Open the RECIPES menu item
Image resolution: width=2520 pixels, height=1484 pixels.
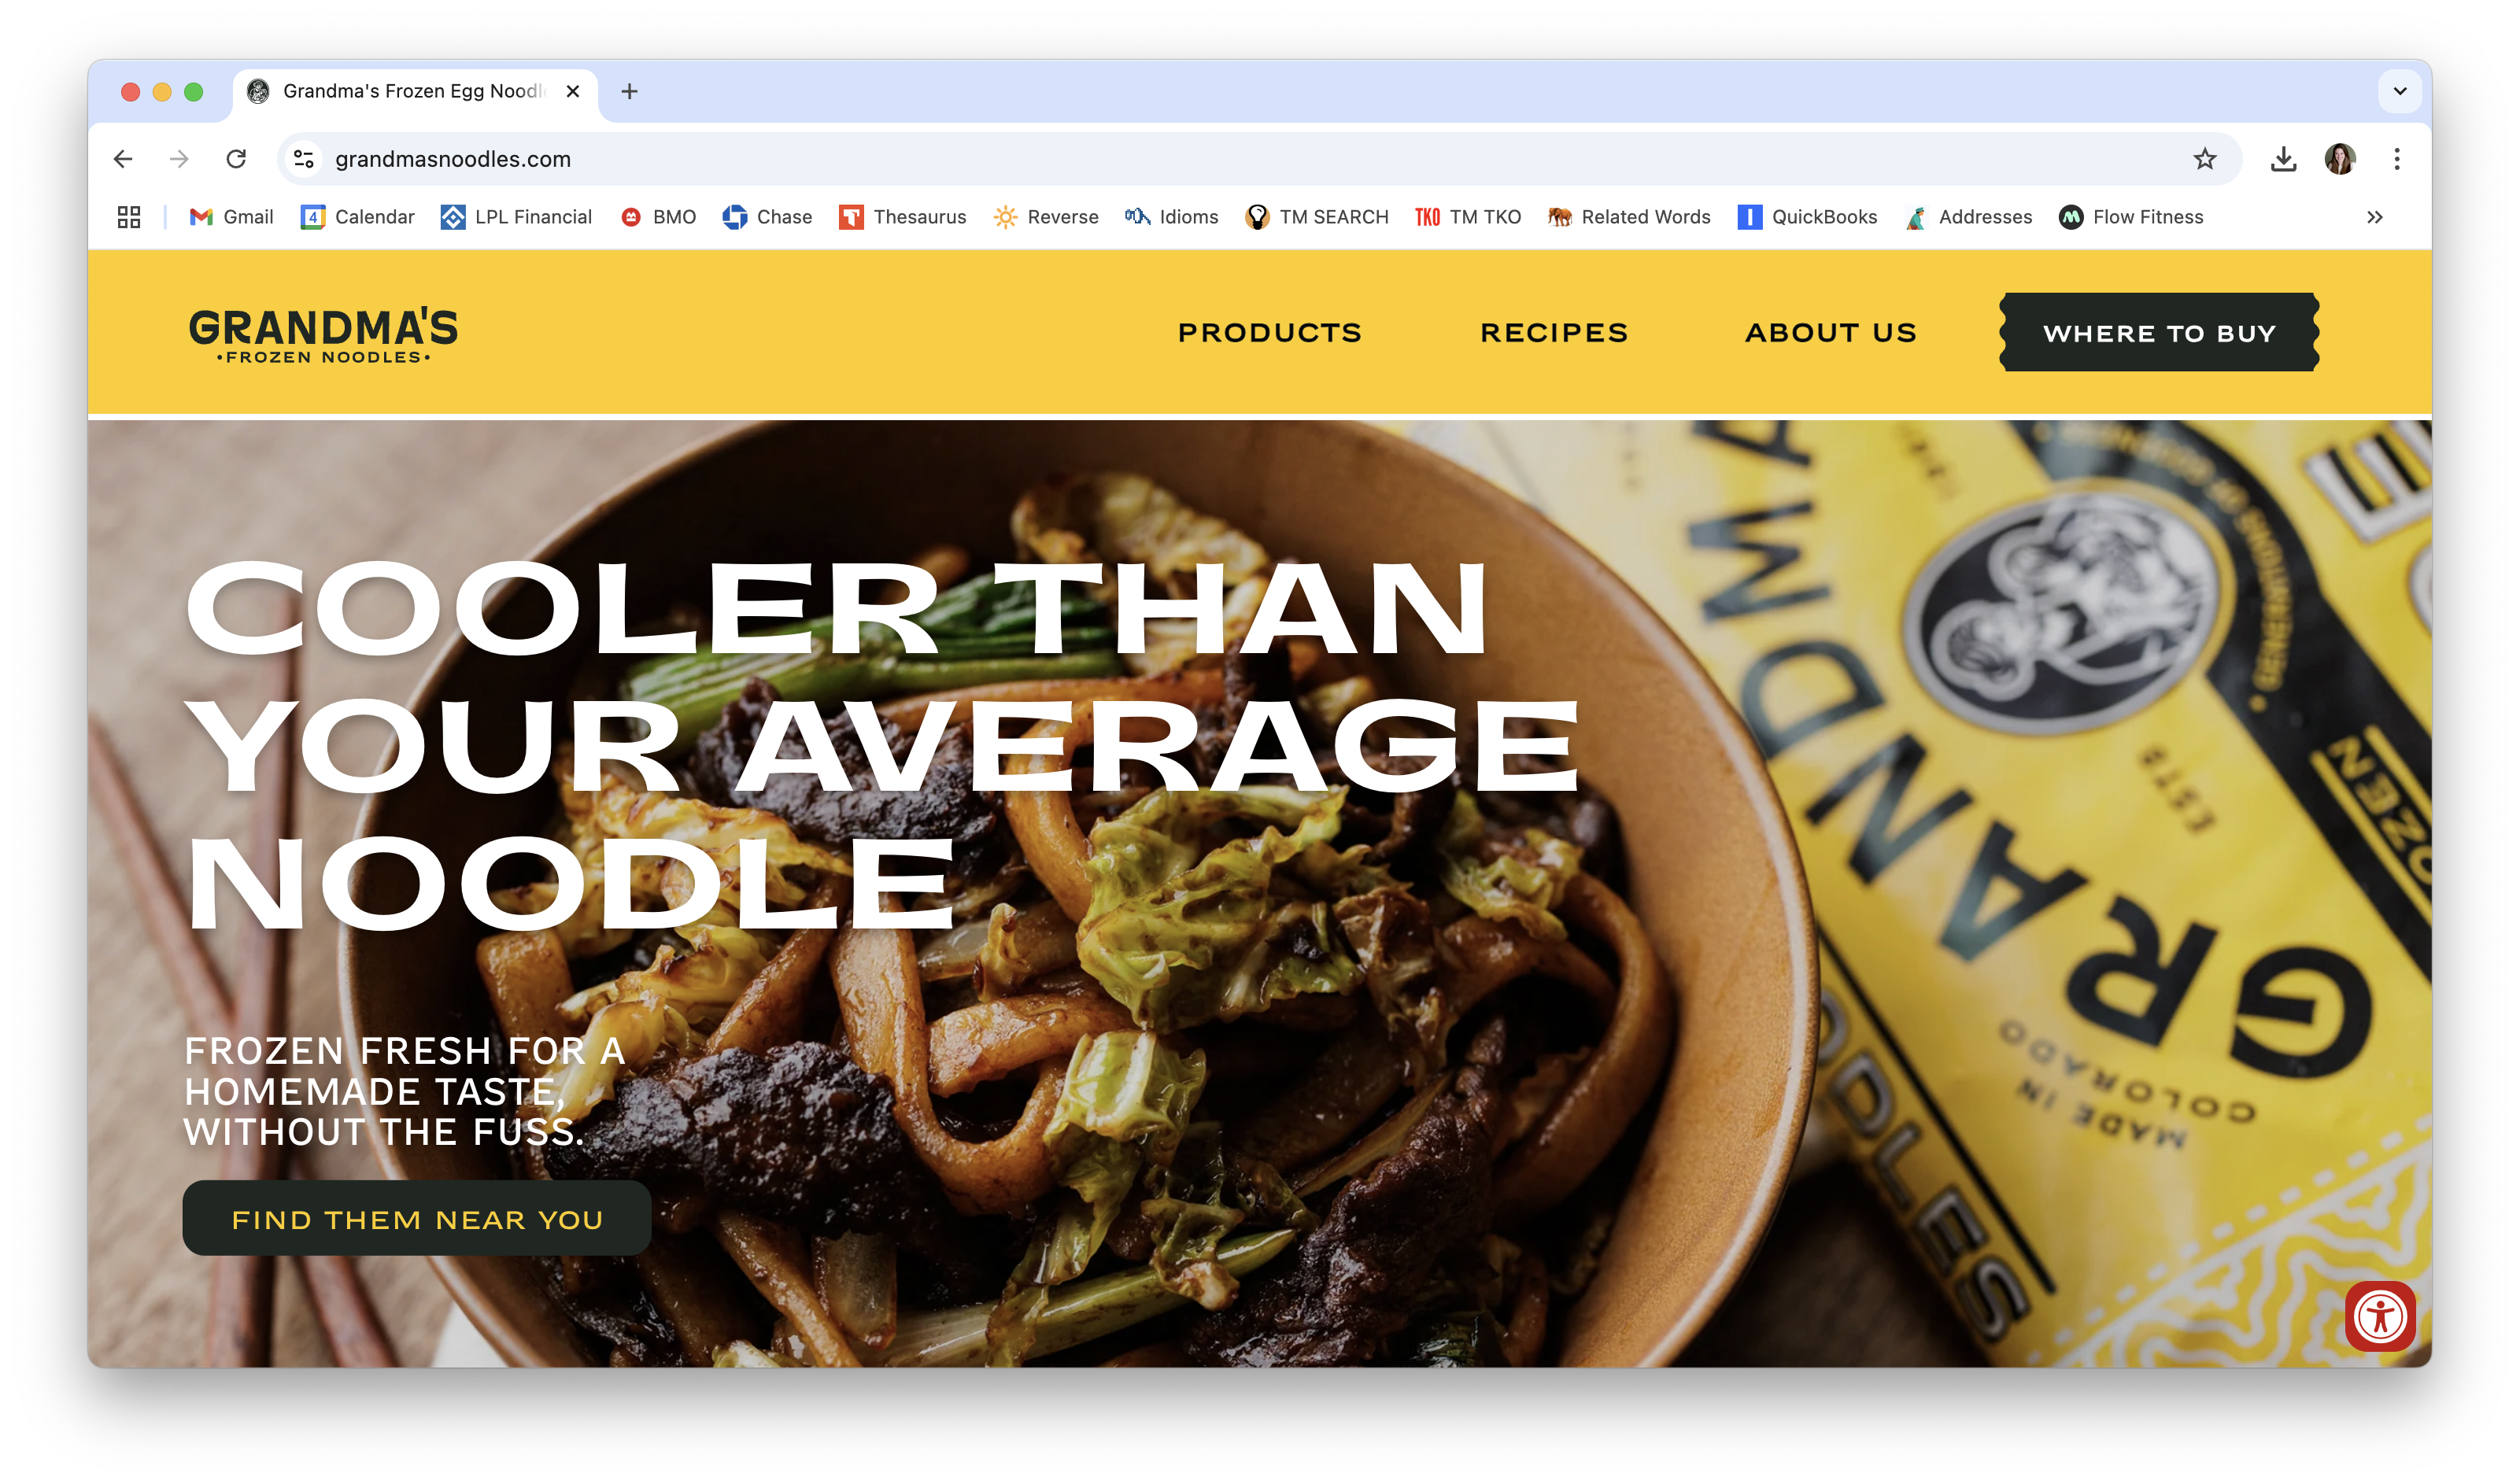tap(1554, 333)
